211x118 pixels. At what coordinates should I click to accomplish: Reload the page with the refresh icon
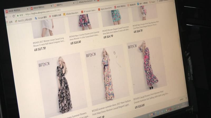(x=14, y=16)
